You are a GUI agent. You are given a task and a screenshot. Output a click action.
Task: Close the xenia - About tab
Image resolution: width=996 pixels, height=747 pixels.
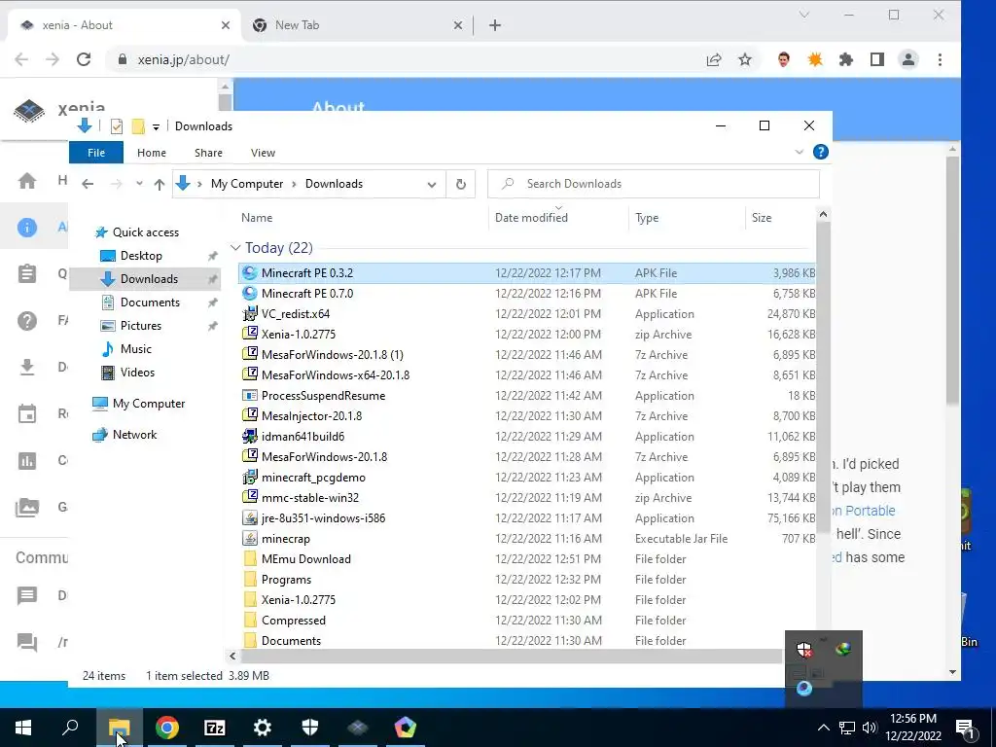(226, 25)
